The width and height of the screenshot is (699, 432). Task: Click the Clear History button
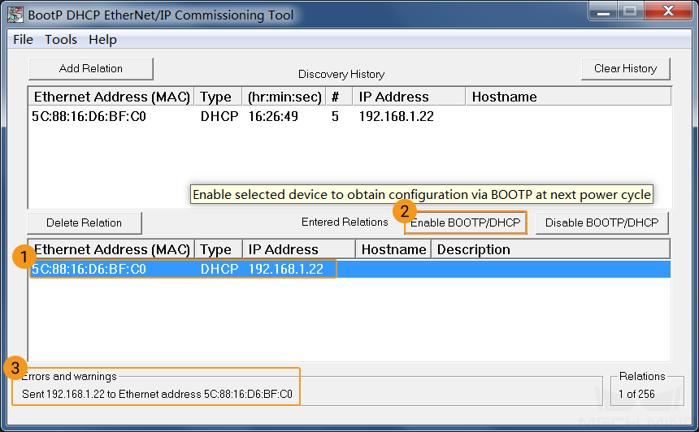626,68
